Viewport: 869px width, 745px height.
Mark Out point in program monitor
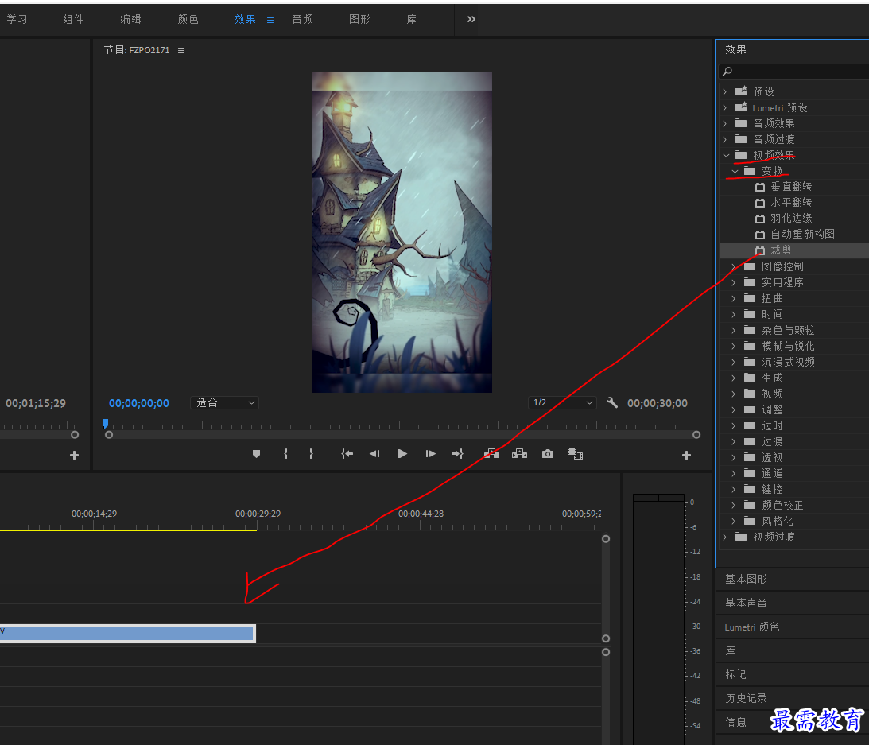(311, 454)
